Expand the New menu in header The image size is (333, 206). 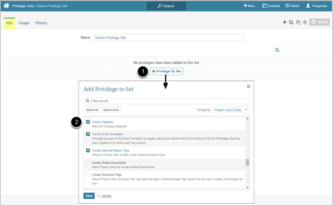coord(250,6)
